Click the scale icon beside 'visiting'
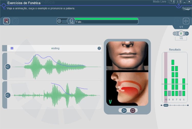Viewport: 192px width, 129px height. (99, 48)
